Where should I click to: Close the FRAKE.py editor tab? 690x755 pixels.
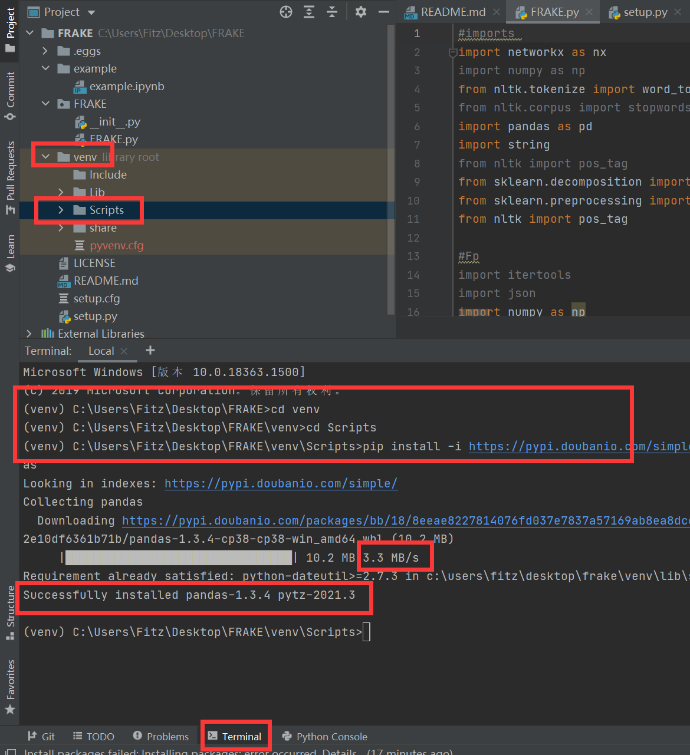click(x=589, y=12)
